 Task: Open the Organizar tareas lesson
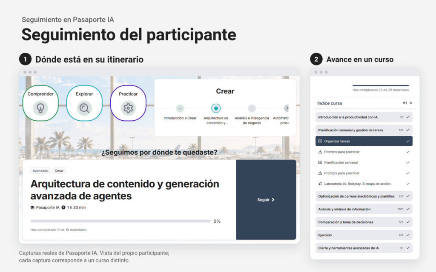tap(364, 141)
